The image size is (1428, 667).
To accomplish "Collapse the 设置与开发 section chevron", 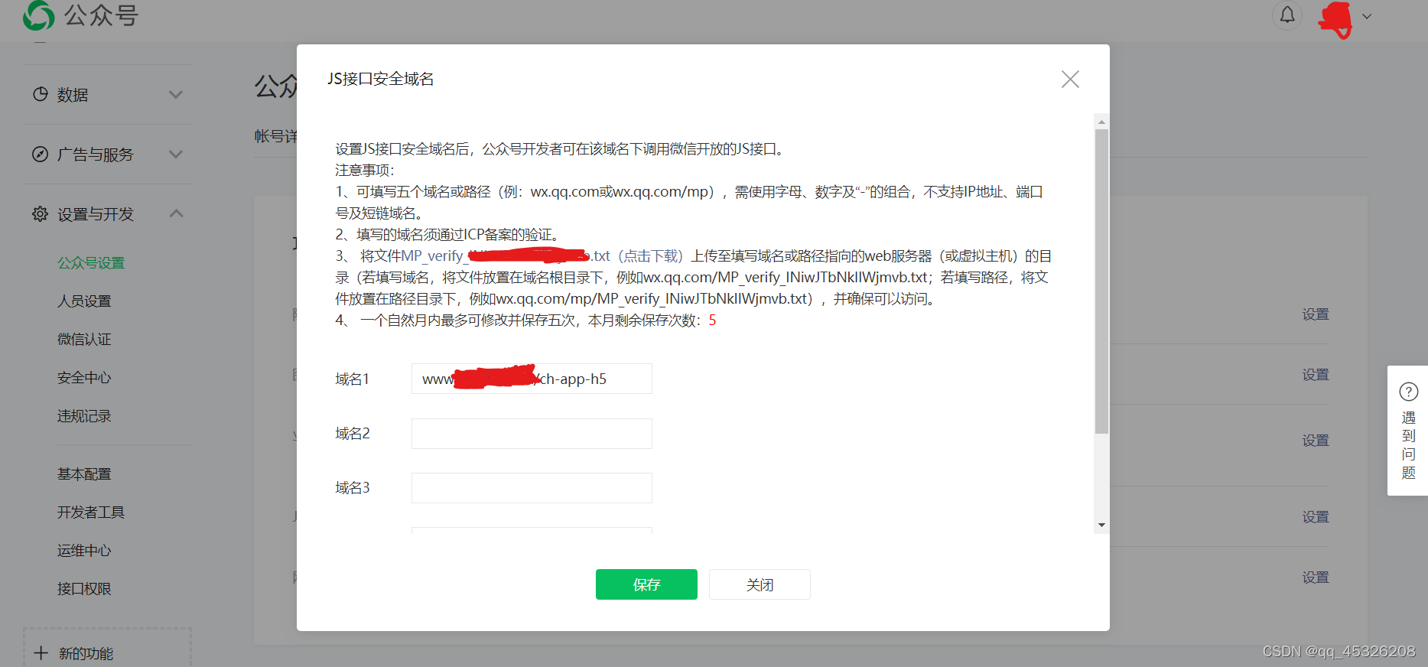I will click(176, 213).
